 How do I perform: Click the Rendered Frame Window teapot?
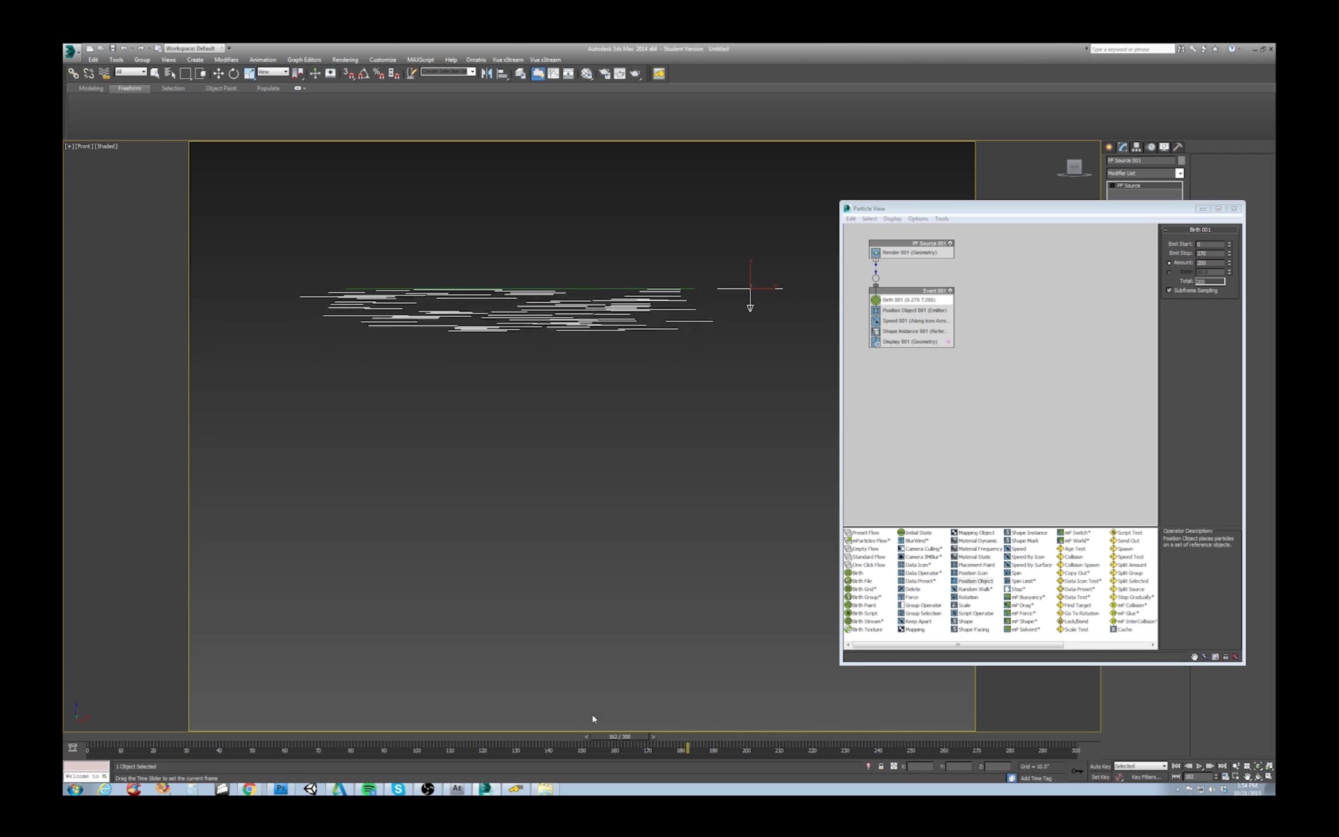pyautogui.click(x=620, y=73)
